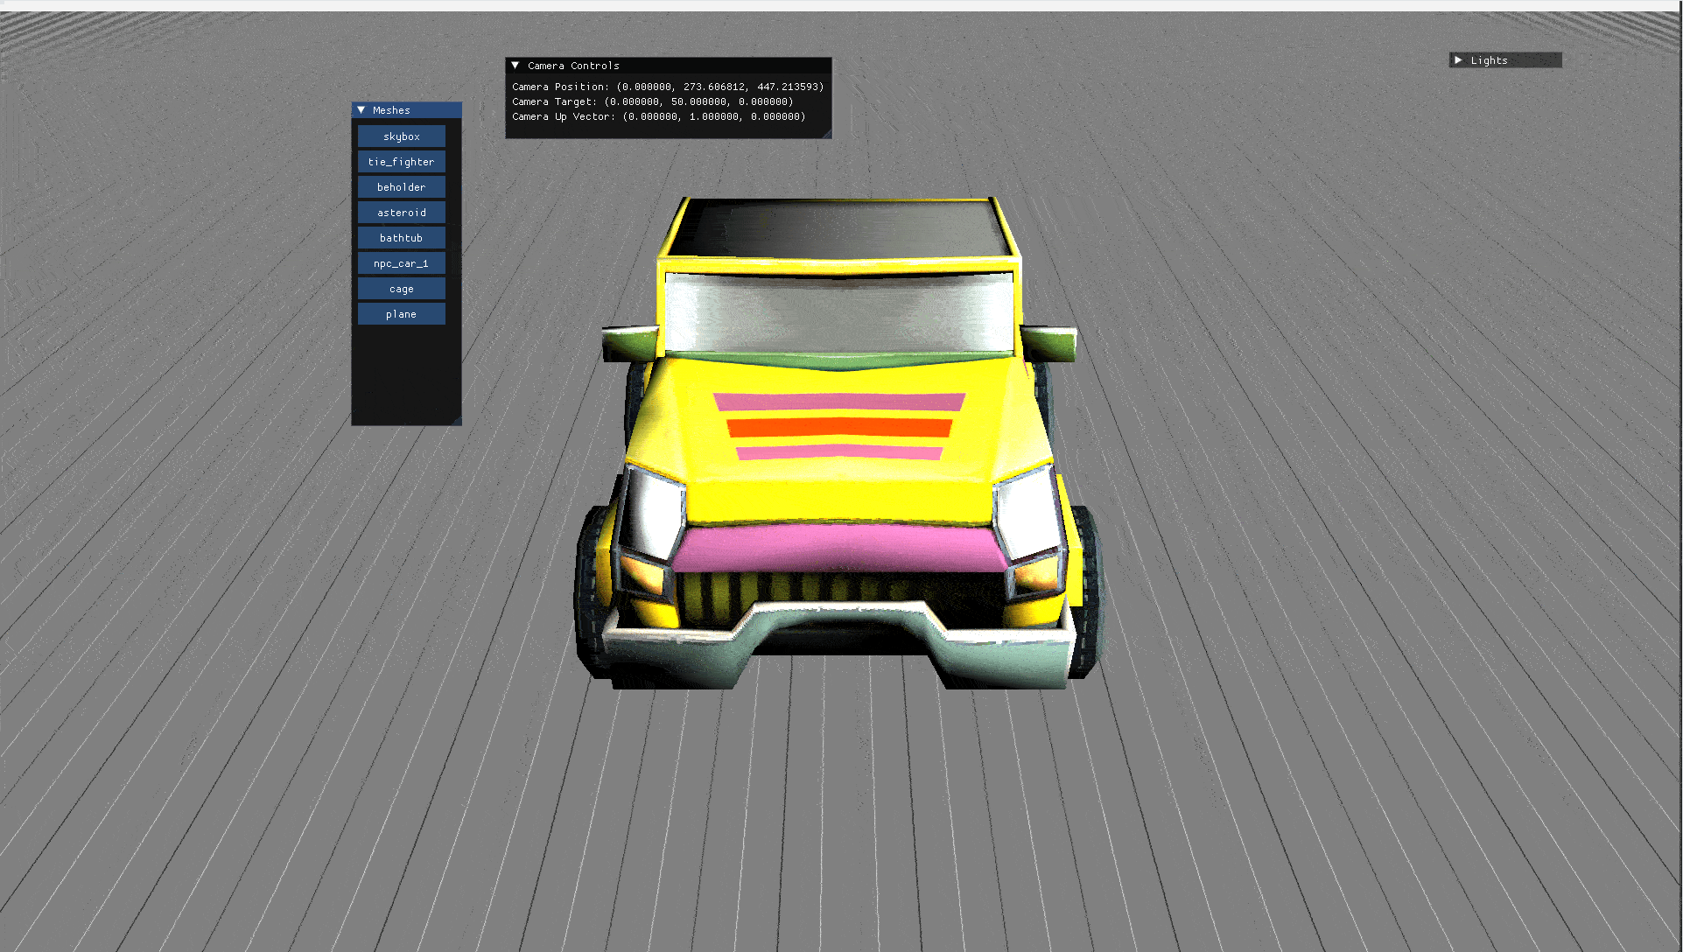The width and height of the screenshot is (1683, 952).
Task: Click the Camera Up Vector line
Action: pos(658,116)
